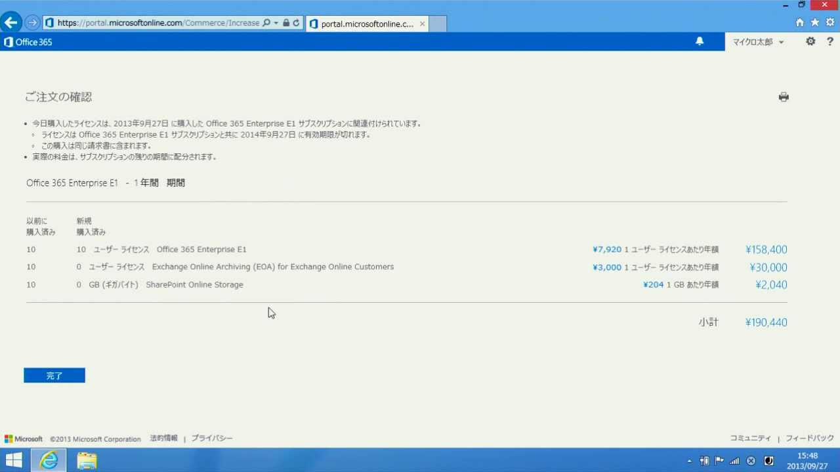Click the ご注文の確認 heading
Screen dimensions: 840x472
coord(58,97)
